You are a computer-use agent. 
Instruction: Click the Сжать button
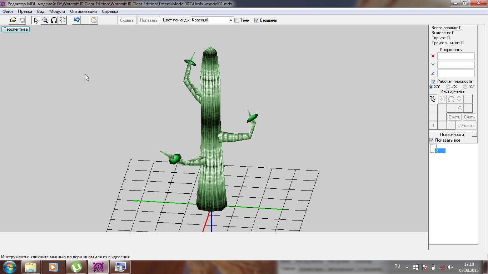(x=454, y=117)
